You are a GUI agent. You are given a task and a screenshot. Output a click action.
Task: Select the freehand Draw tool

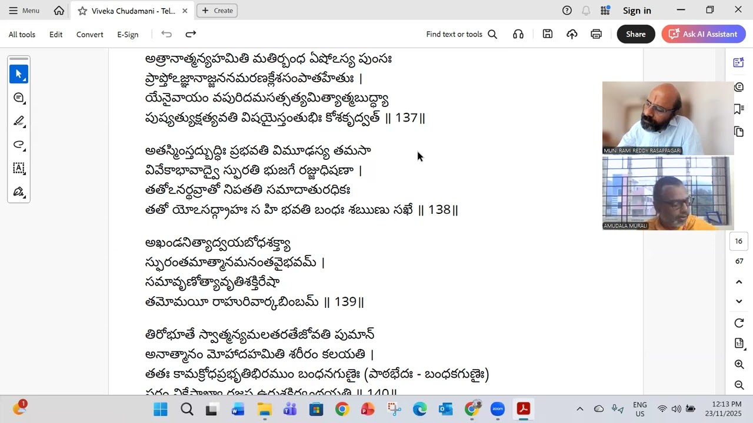19,145
